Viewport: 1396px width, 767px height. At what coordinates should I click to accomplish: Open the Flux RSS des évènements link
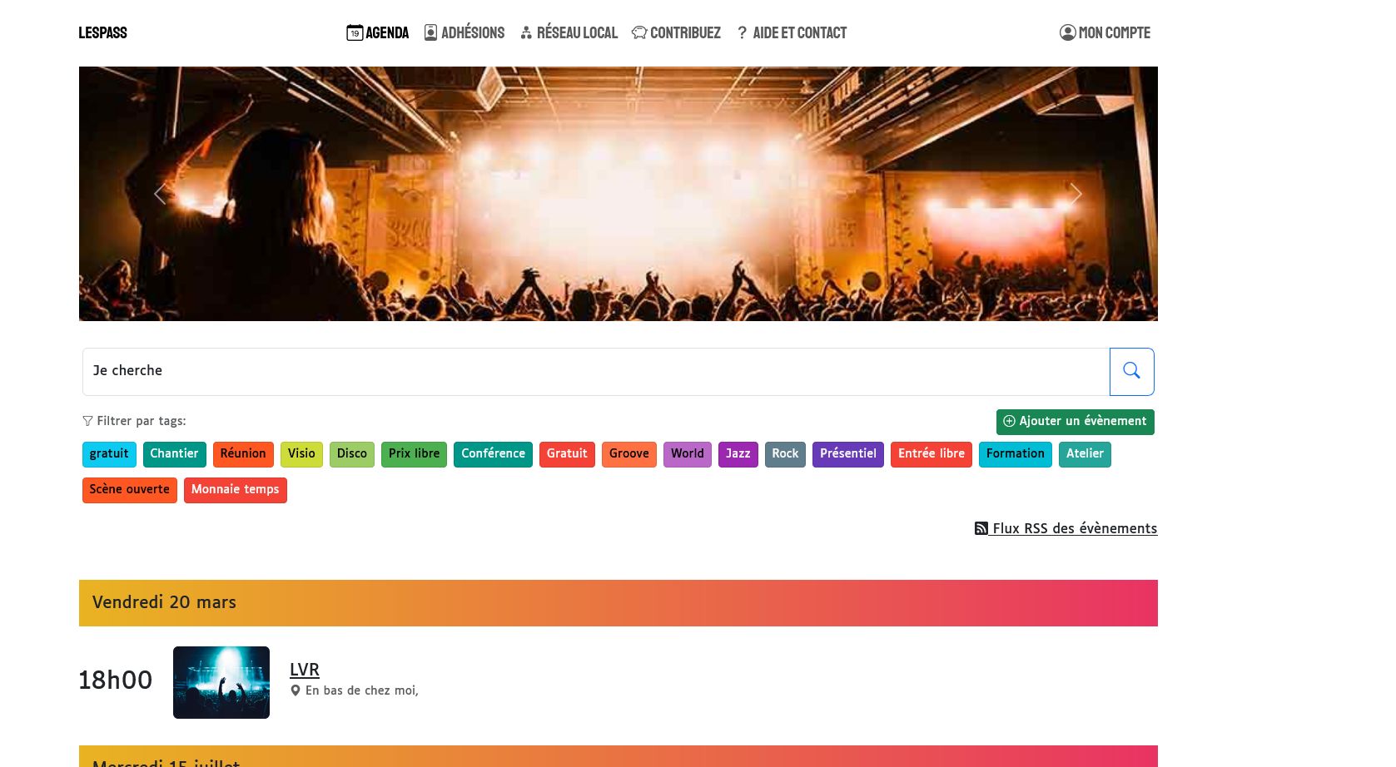point(1066,528)
